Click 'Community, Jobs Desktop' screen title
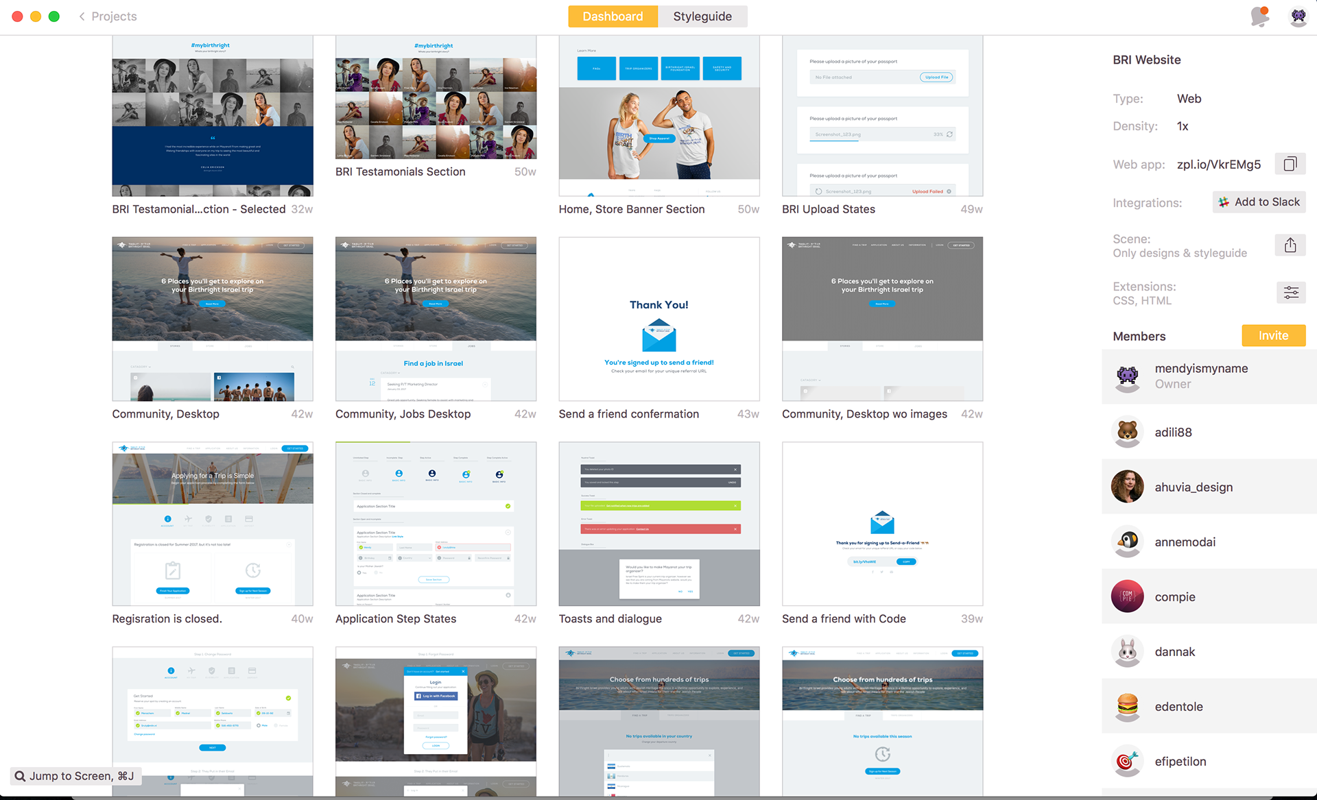Screen dimensions: 1317x800 (403, 414)
